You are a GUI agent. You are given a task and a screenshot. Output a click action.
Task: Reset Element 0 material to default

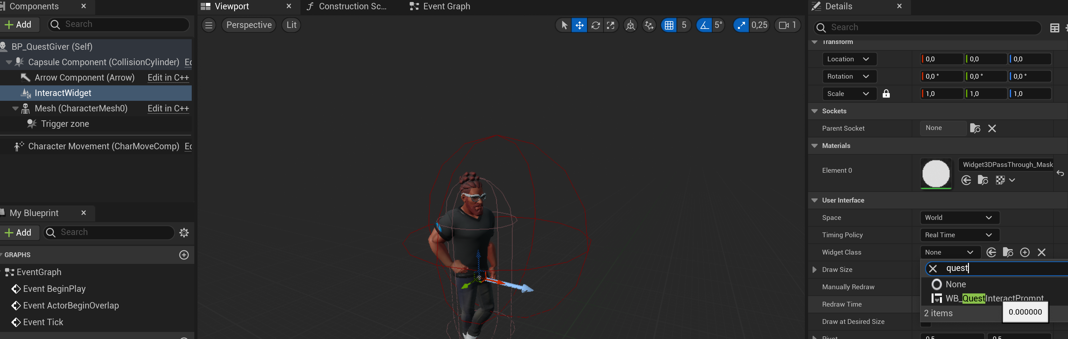1060,173
